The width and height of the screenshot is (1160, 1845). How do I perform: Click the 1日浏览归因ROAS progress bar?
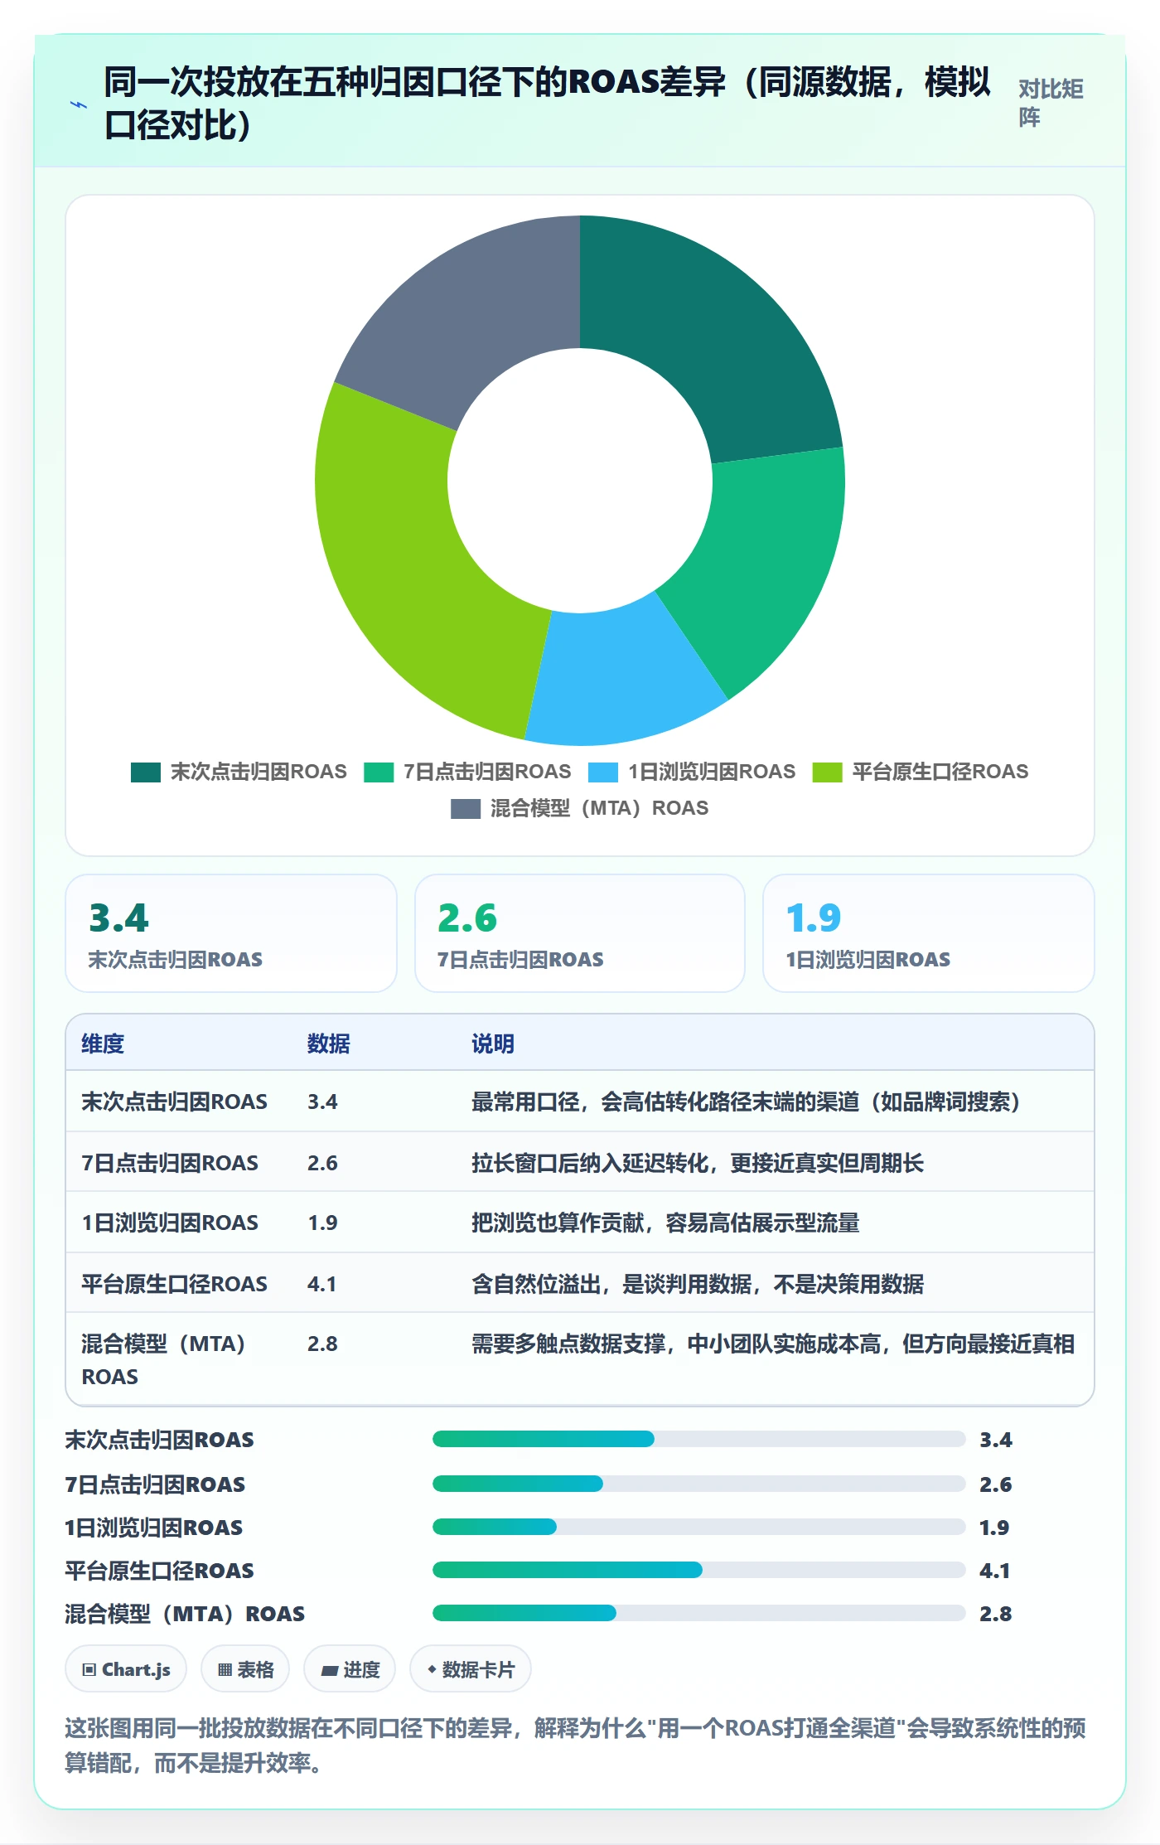(x=698, y=1527)
